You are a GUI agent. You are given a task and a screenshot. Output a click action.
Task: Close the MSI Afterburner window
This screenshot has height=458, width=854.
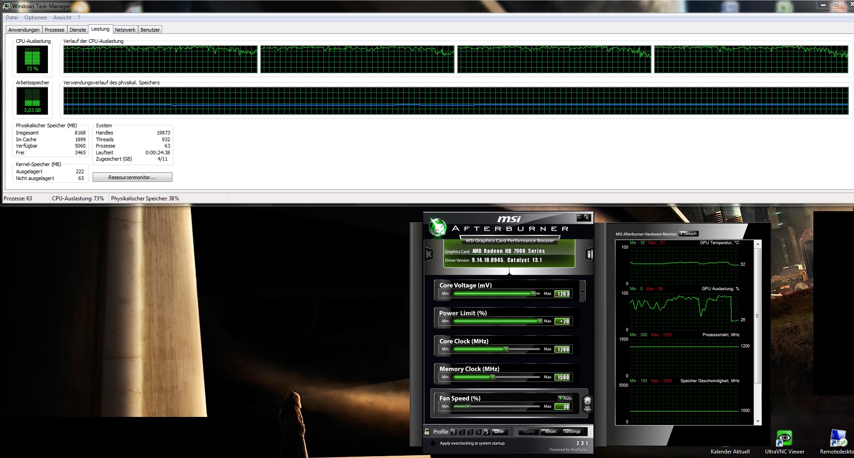tap(587, 217)
